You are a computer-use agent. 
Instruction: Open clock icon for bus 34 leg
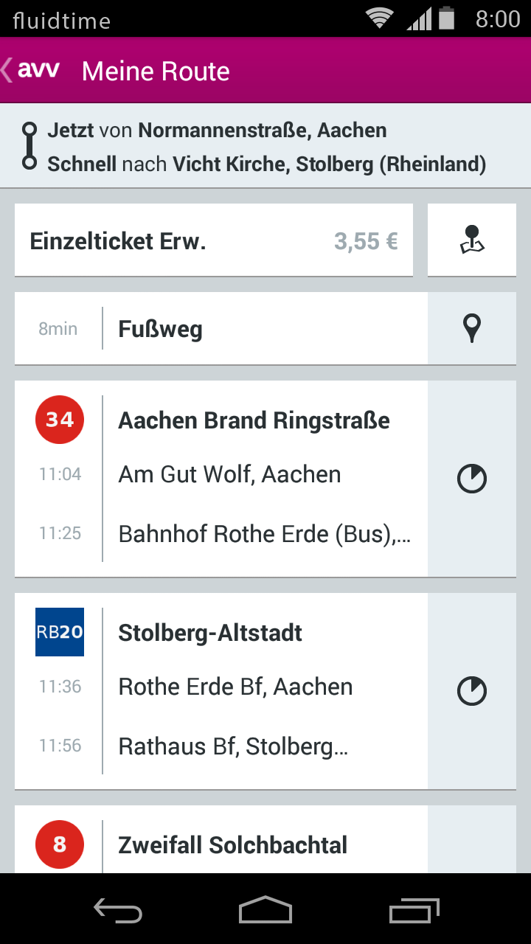coord(472,479)
